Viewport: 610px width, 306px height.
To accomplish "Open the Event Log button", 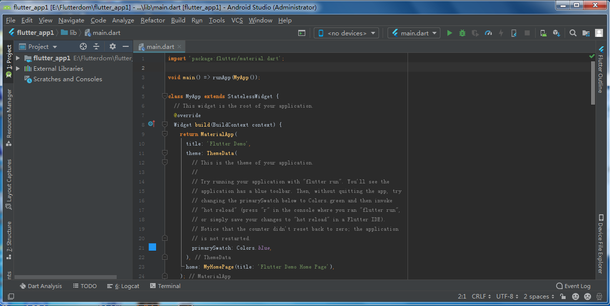I will 573,286.
